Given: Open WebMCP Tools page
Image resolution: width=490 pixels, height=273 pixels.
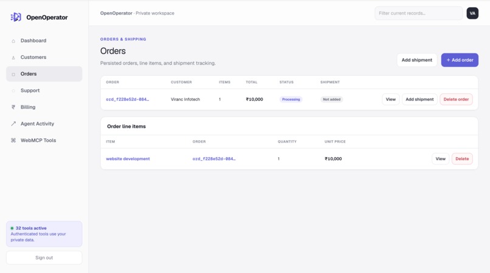Looking at the screenshot, I should (x=44, y=140).
